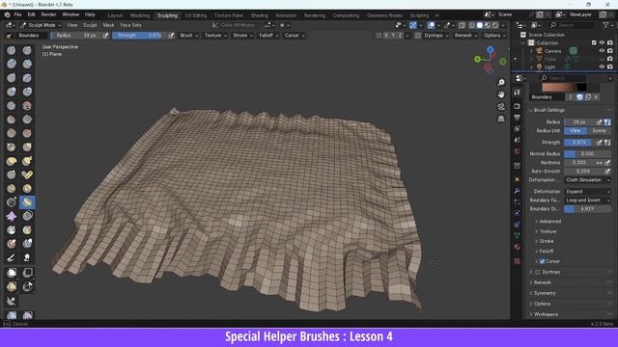Open the Modifiers wrench properties tab

tap(518, 191)
